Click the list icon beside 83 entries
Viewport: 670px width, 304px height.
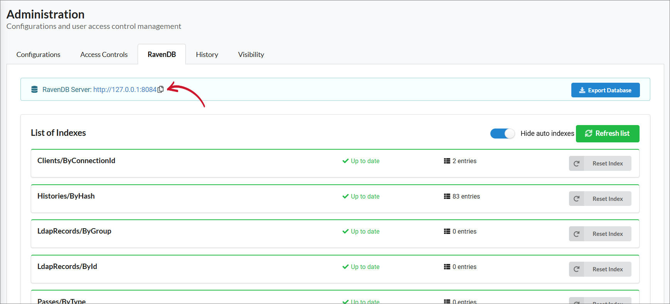click(x=447, y=196)
